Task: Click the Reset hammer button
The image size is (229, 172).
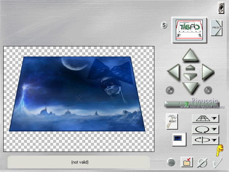Action: pyautogui.click(x=172, y=122)
